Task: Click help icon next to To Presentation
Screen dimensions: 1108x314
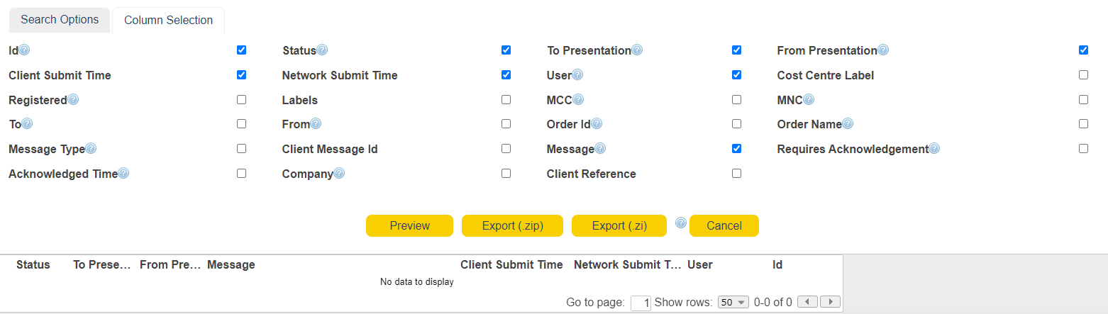Action: pos(637,50)
